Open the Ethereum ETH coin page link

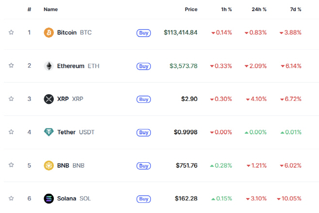(78, 66)
